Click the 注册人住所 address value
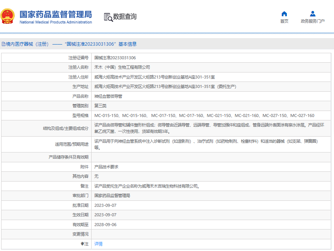 155,77
